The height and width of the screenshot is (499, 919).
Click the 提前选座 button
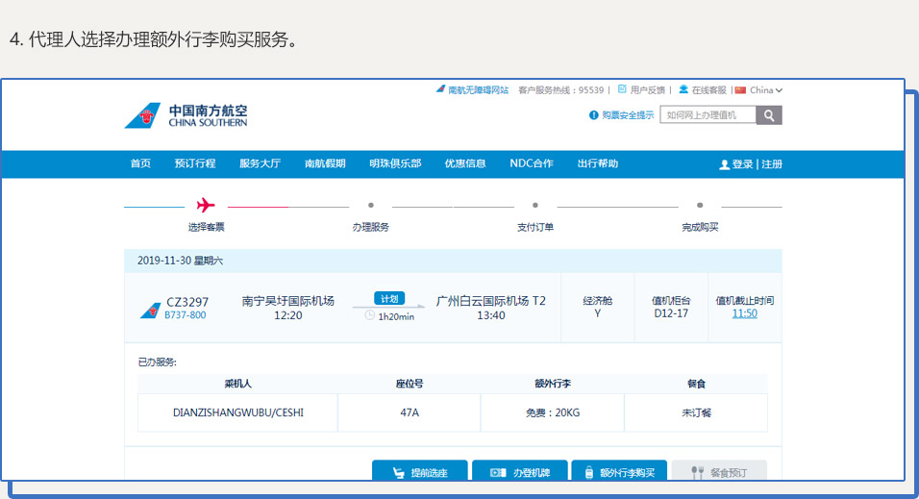tap(420, 472)
